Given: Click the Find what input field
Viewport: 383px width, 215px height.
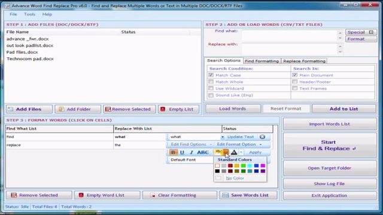Looking at the screenshot, I should [x=290, y=35].
